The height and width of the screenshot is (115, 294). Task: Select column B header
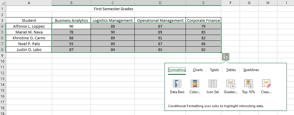71,3
